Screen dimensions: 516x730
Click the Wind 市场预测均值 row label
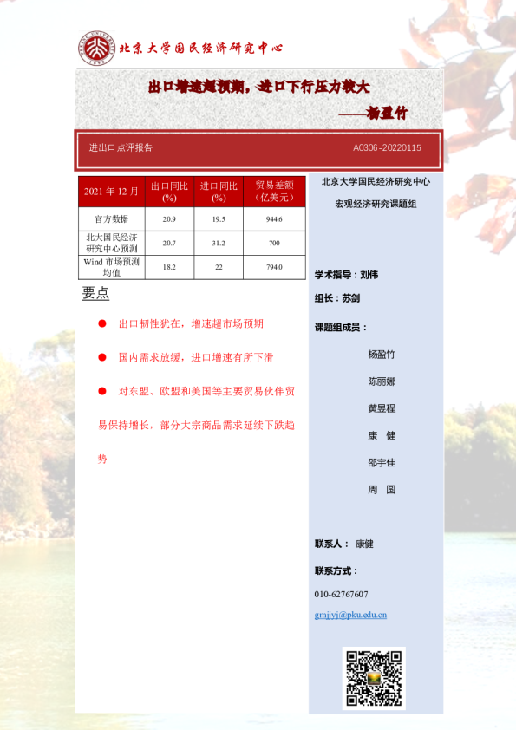(111, 267)
